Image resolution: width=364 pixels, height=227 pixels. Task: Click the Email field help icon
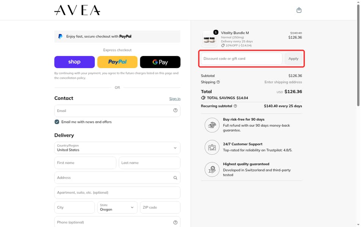click(x=175, y=110)
